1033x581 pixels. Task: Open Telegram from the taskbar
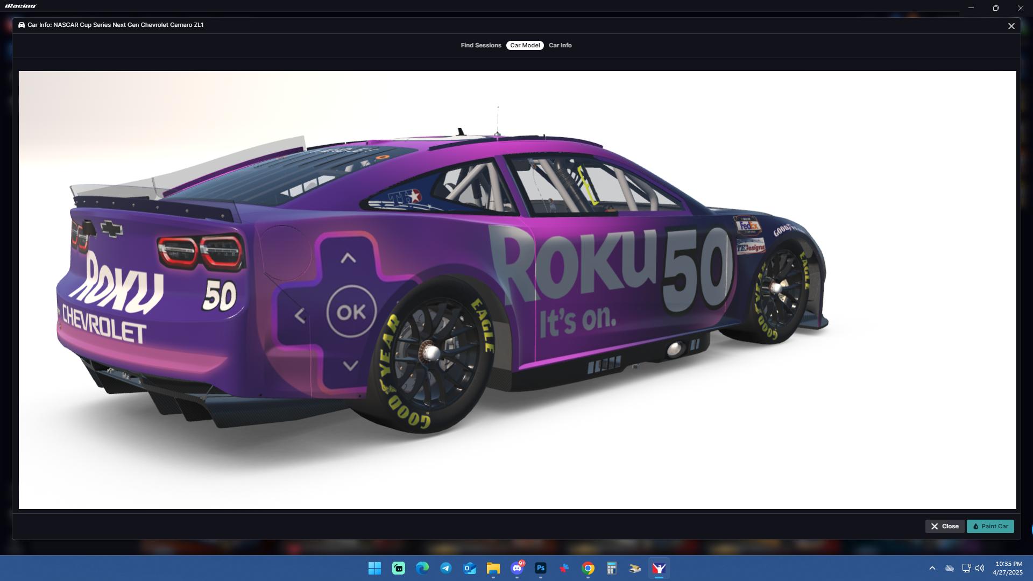[x=445, y=568]
